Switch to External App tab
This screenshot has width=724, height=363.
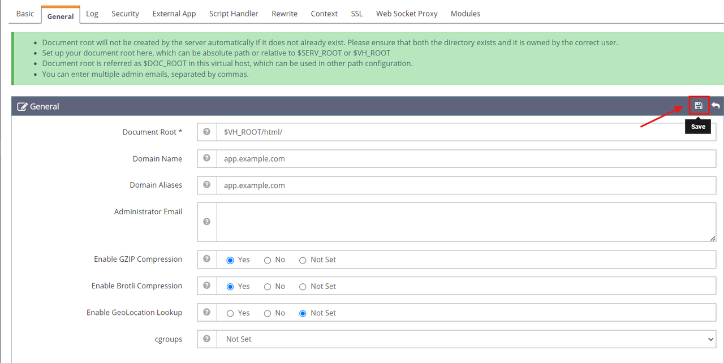tap(174, 14)
